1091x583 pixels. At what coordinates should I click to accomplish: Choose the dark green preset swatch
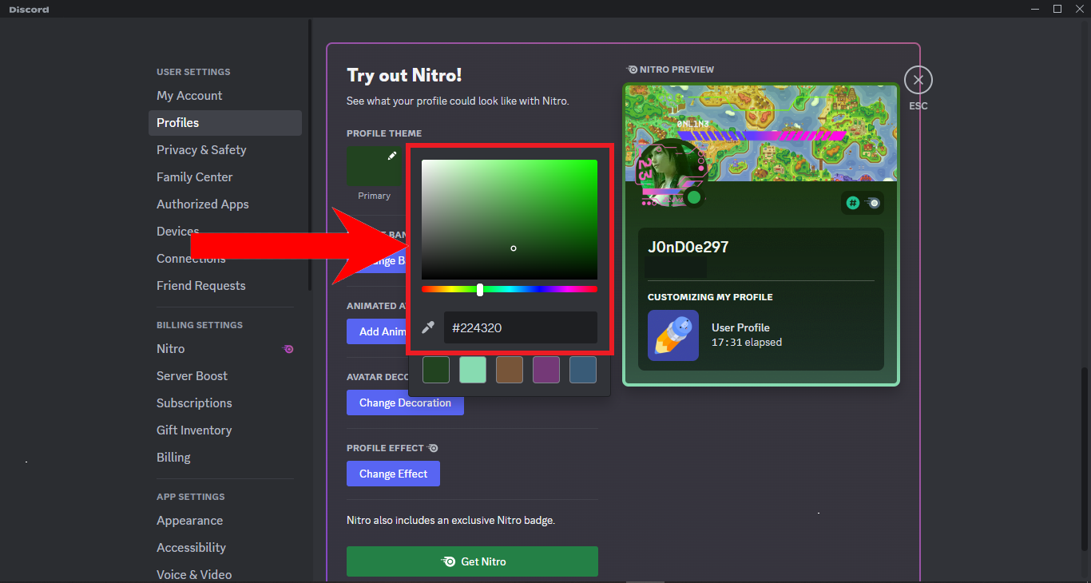point(436,370)
